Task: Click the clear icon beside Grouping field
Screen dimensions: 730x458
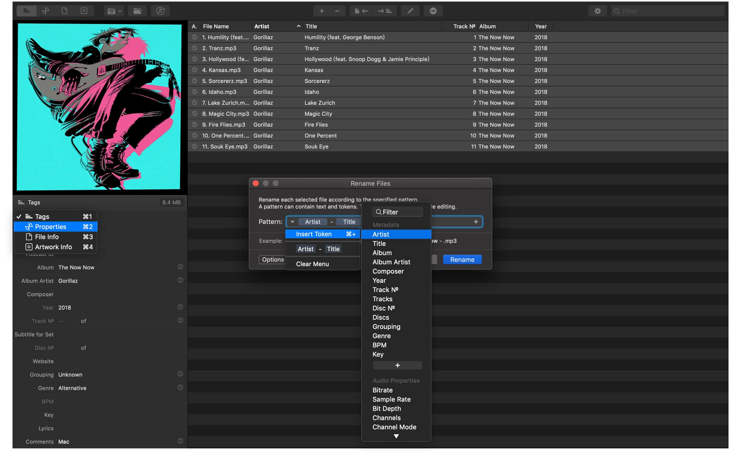Action: point(180,374)
